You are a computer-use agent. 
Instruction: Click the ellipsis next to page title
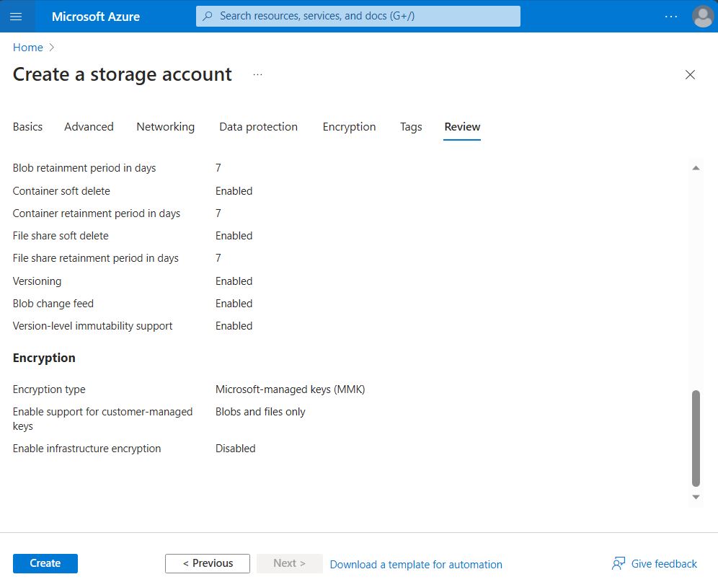[x=257, y=75]
